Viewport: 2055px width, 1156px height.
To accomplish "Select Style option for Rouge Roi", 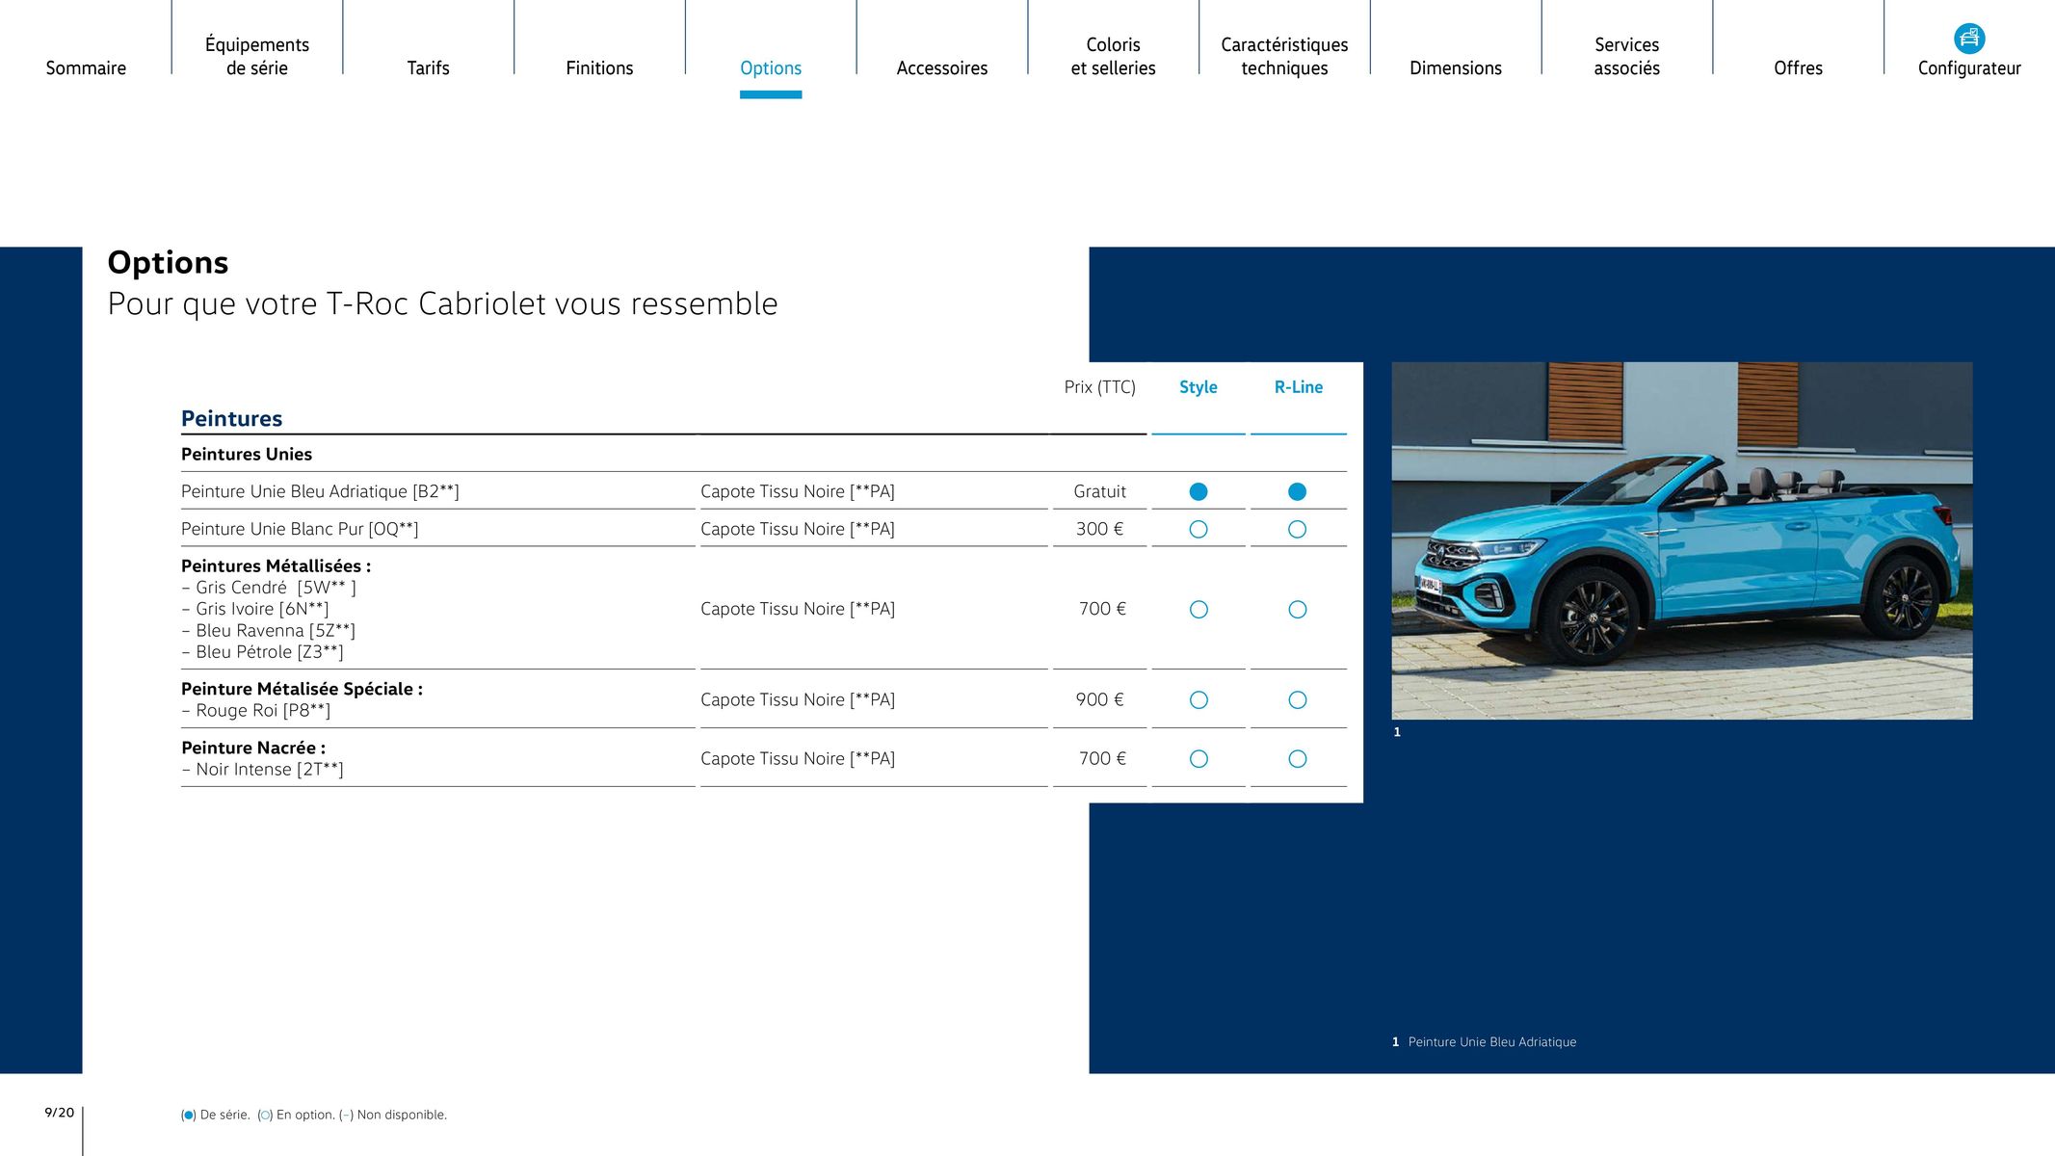I will (1199, 699).
